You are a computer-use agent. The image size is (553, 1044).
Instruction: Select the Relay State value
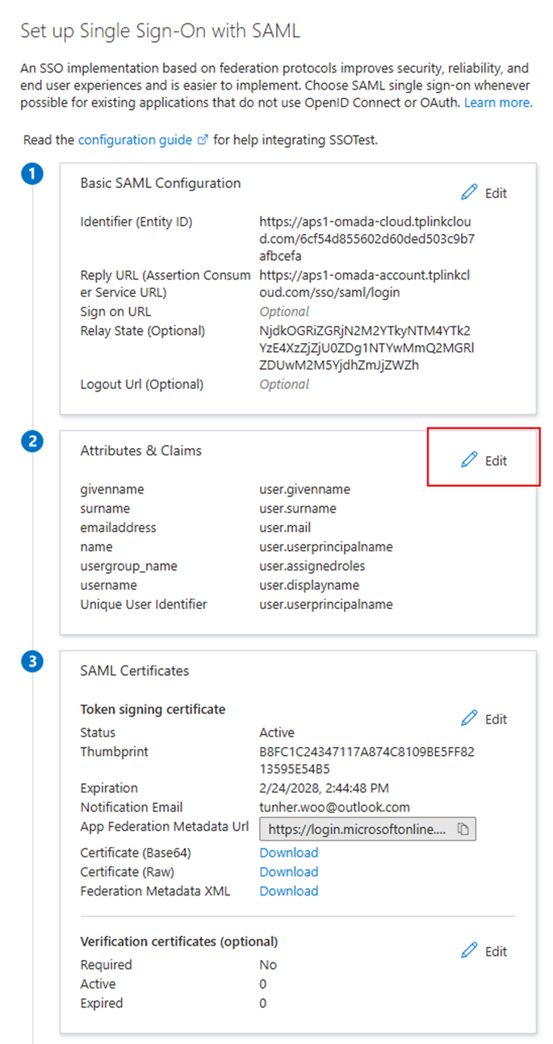(367, 348)
